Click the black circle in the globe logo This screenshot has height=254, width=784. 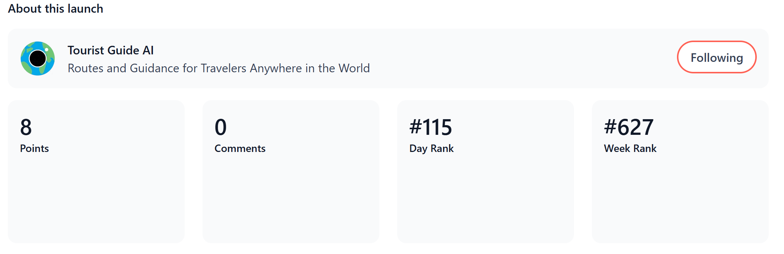38,58
